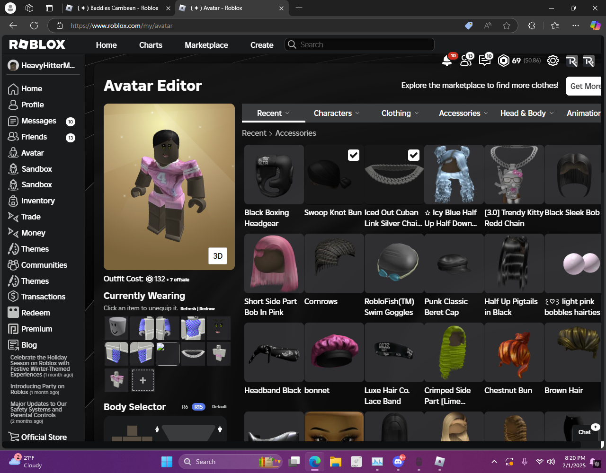
Task: Open Windows Start menu
Action: pos(167,462)
